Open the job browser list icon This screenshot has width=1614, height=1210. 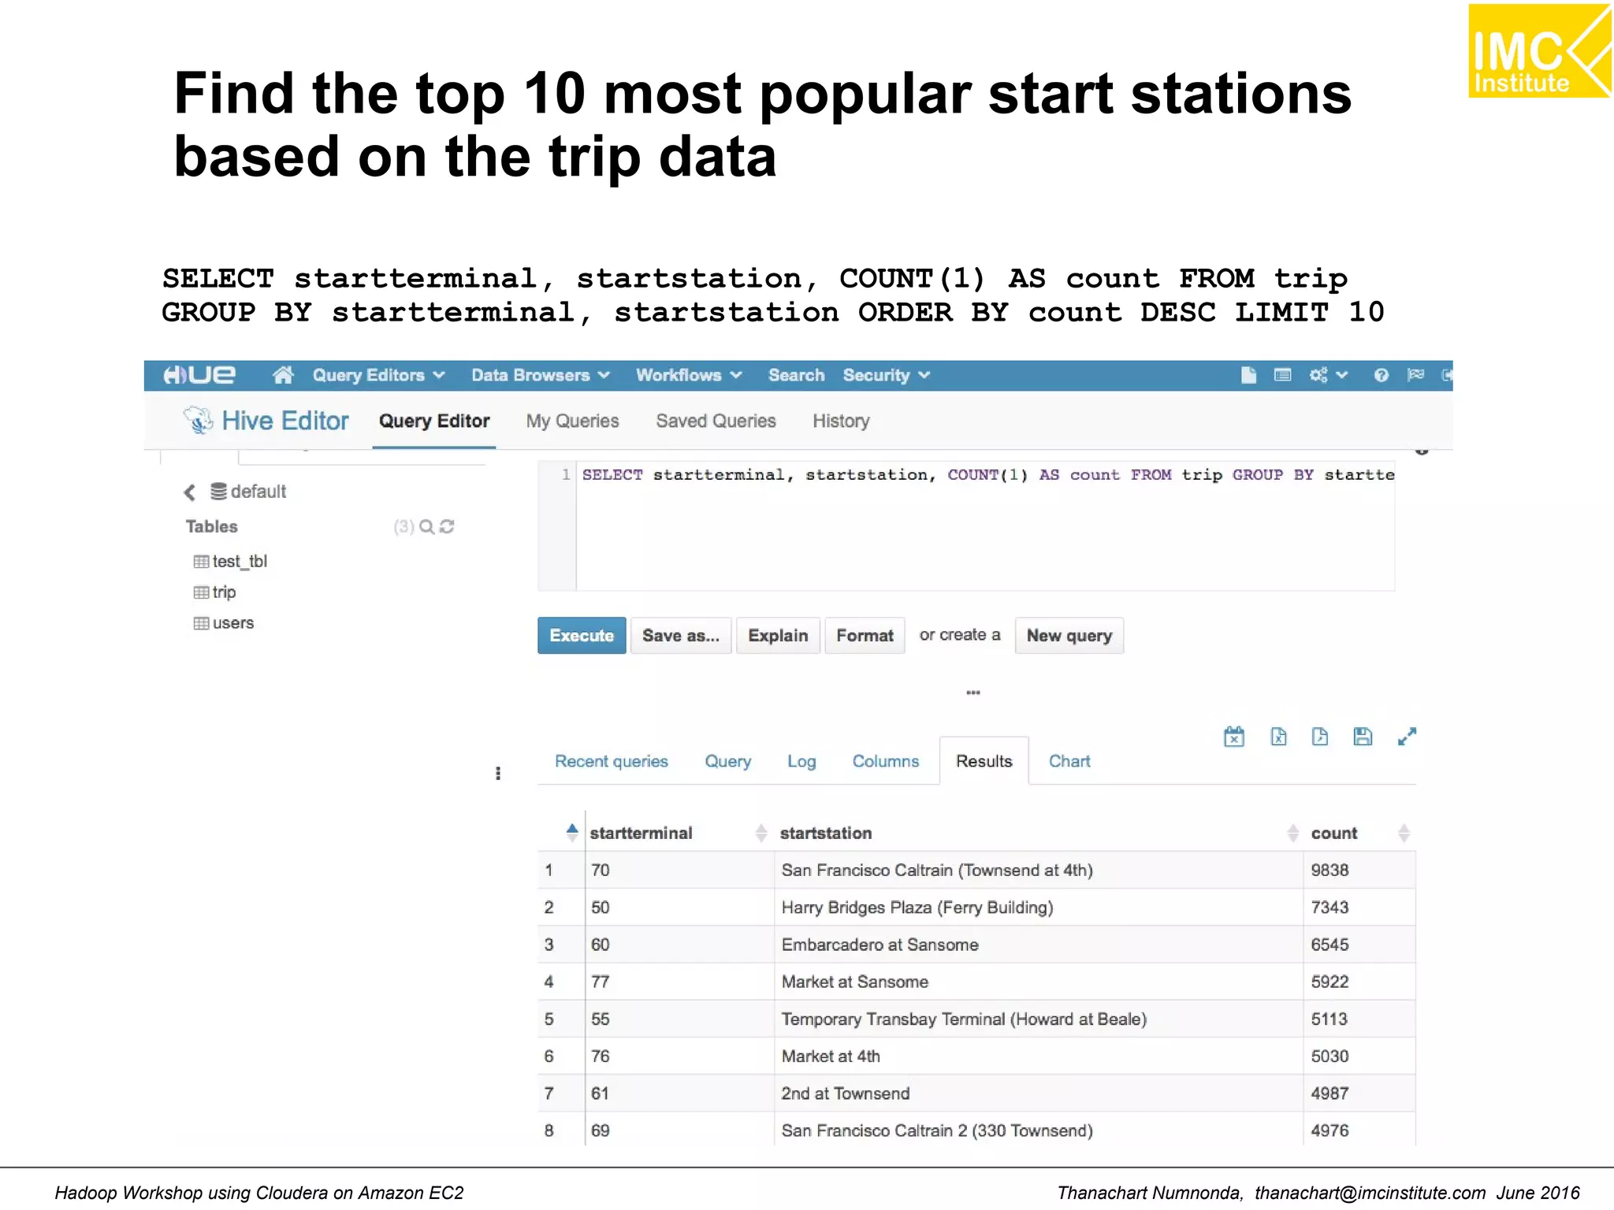pos(1283,375)
